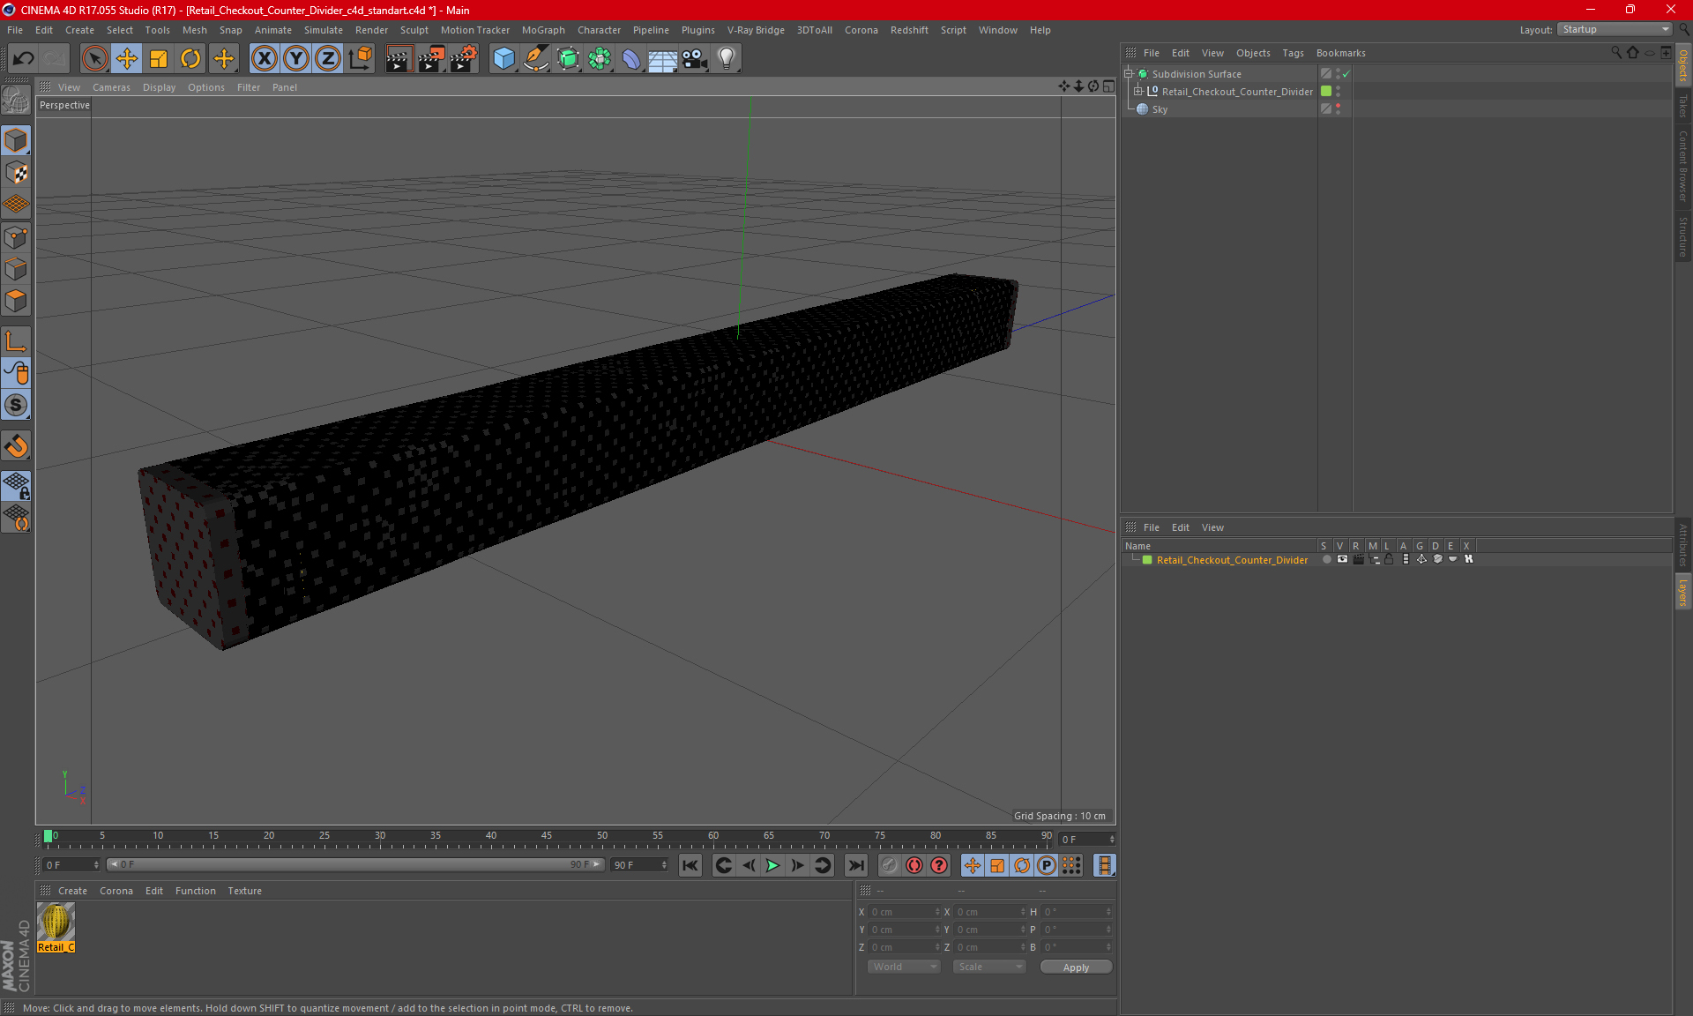Click frame 45 on the timeline ruler
The height and width of the screenshot is (1016, 1693).
(547, 836)
